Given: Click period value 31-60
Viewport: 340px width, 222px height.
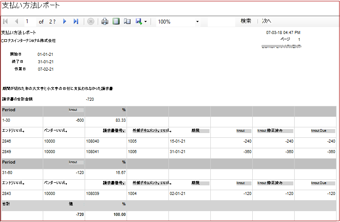Looking at the screenshot, I should [7, 173].
